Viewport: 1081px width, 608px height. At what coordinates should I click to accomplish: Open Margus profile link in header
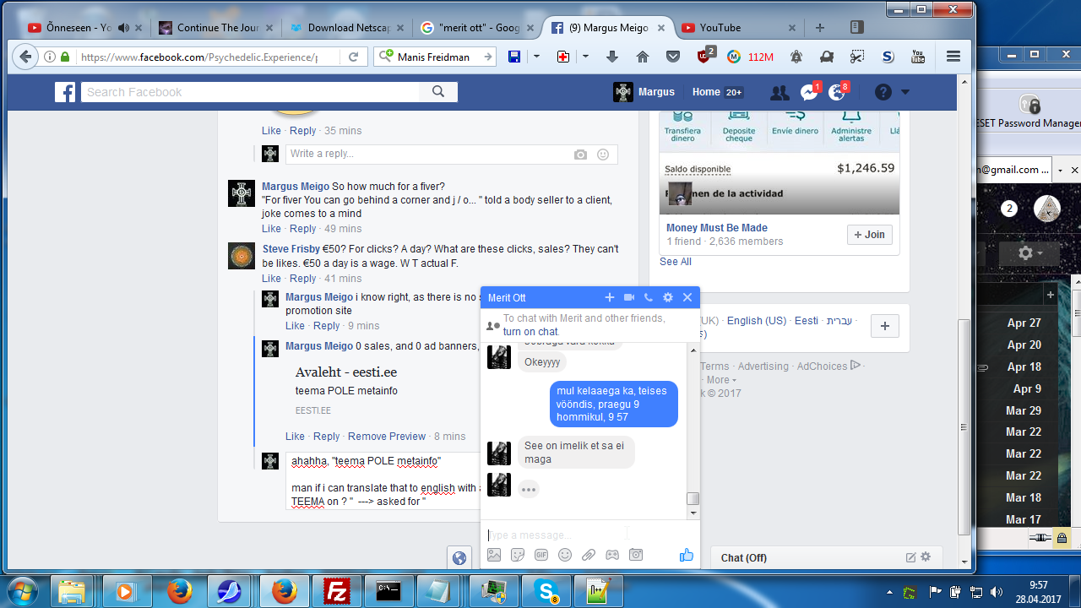(x=646, y=92)
